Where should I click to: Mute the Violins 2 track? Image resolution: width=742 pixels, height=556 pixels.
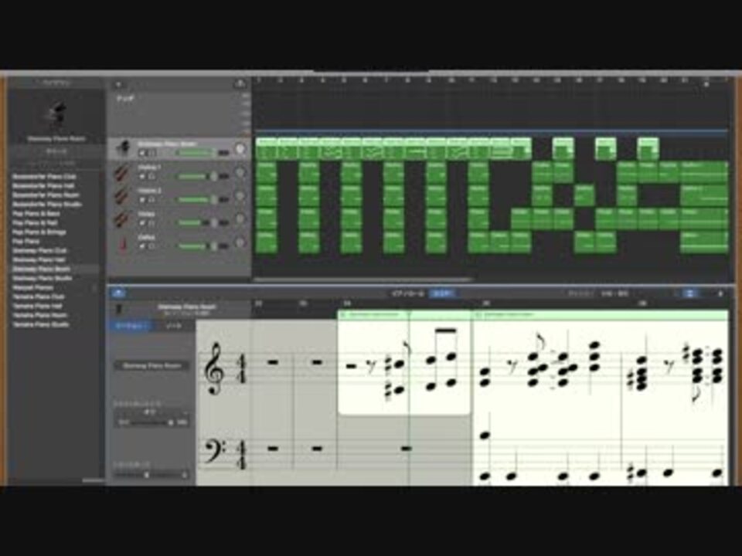pyautogui.click(x=142, y=199)
